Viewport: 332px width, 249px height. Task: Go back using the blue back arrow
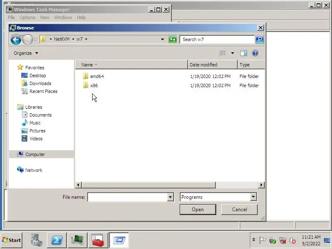pos(16,39)
